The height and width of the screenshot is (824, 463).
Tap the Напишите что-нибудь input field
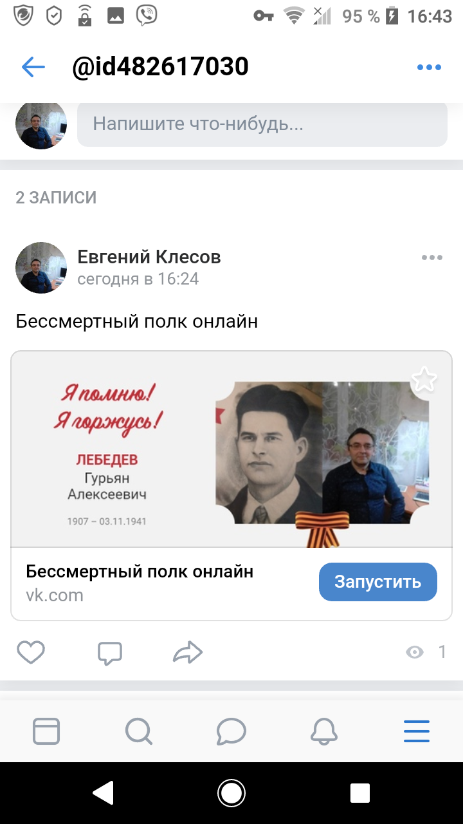(262, 124)
